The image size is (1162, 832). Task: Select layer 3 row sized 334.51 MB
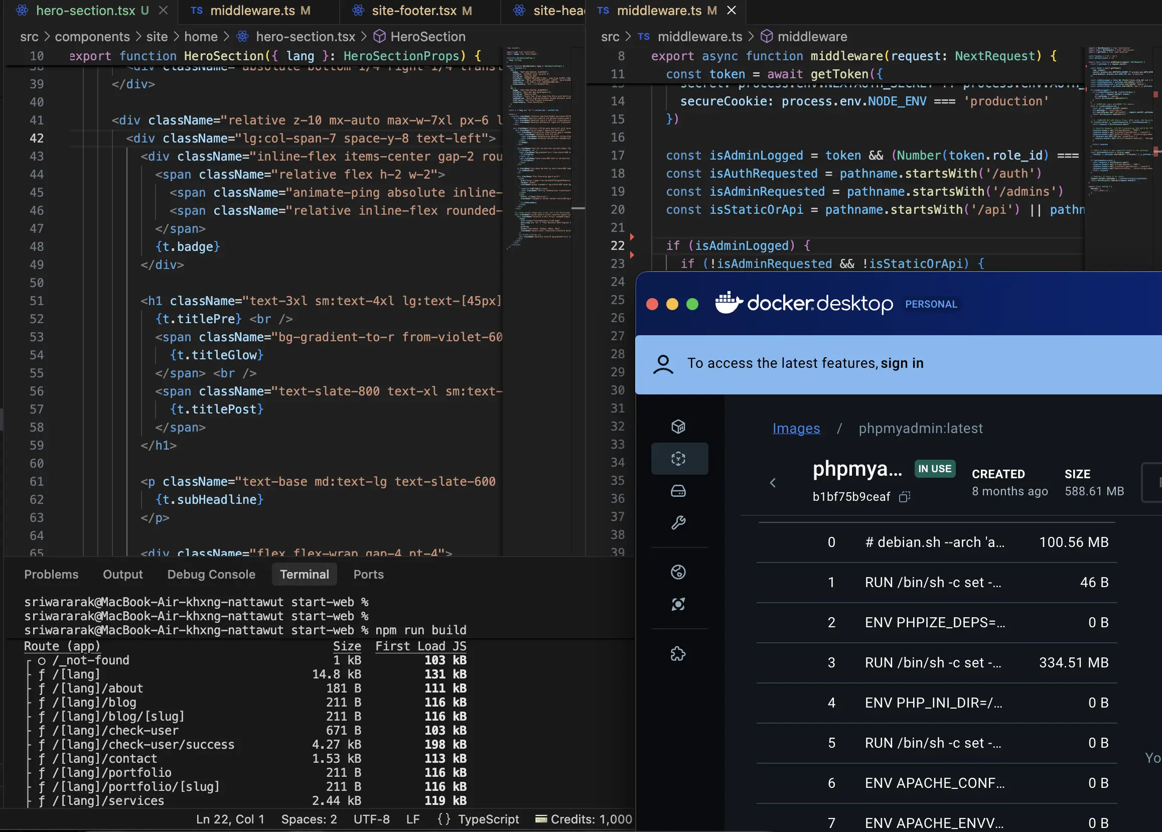pos(936,662)
